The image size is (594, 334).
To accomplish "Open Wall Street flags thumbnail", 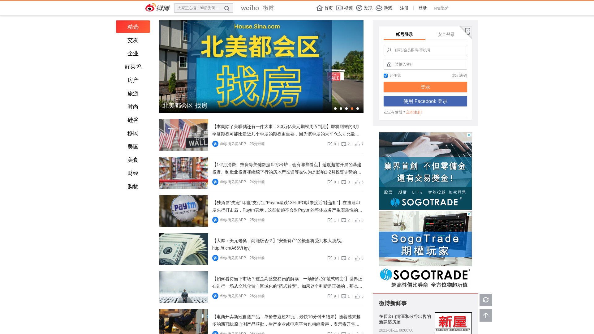I will 184,135.
